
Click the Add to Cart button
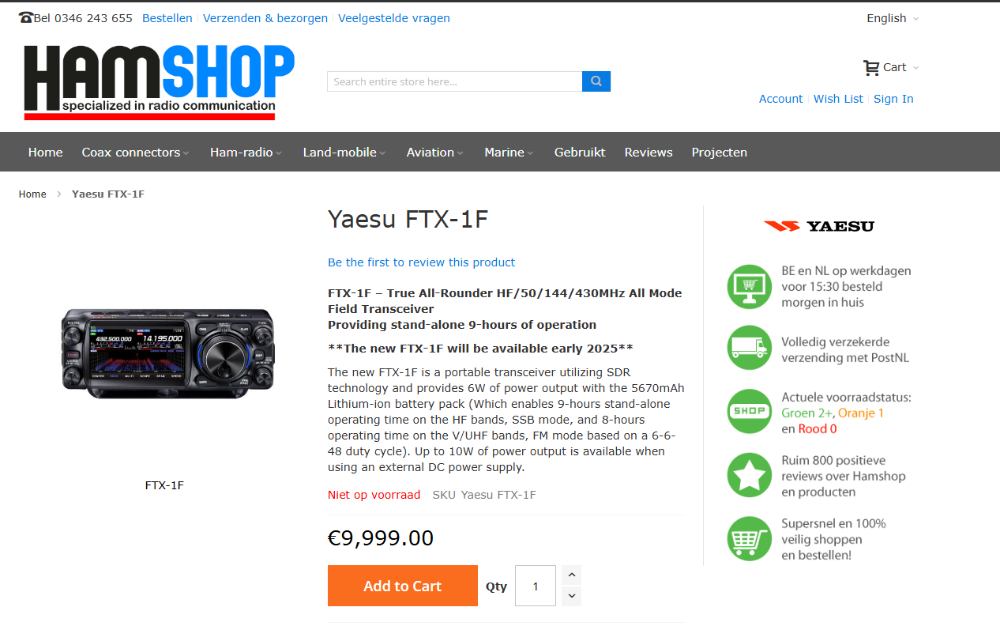[403, 586]
